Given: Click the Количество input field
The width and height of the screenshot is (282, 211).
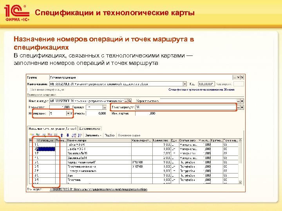Looking at the screenshot, I should point(60,107).
